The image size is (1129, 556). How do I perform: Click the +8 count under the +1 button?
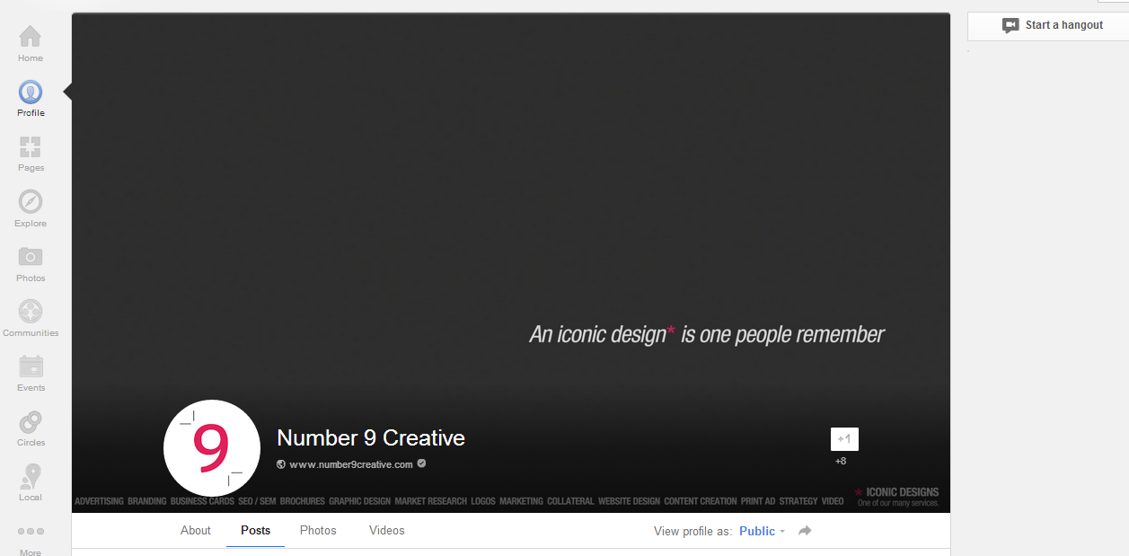[x=841, y=461]
